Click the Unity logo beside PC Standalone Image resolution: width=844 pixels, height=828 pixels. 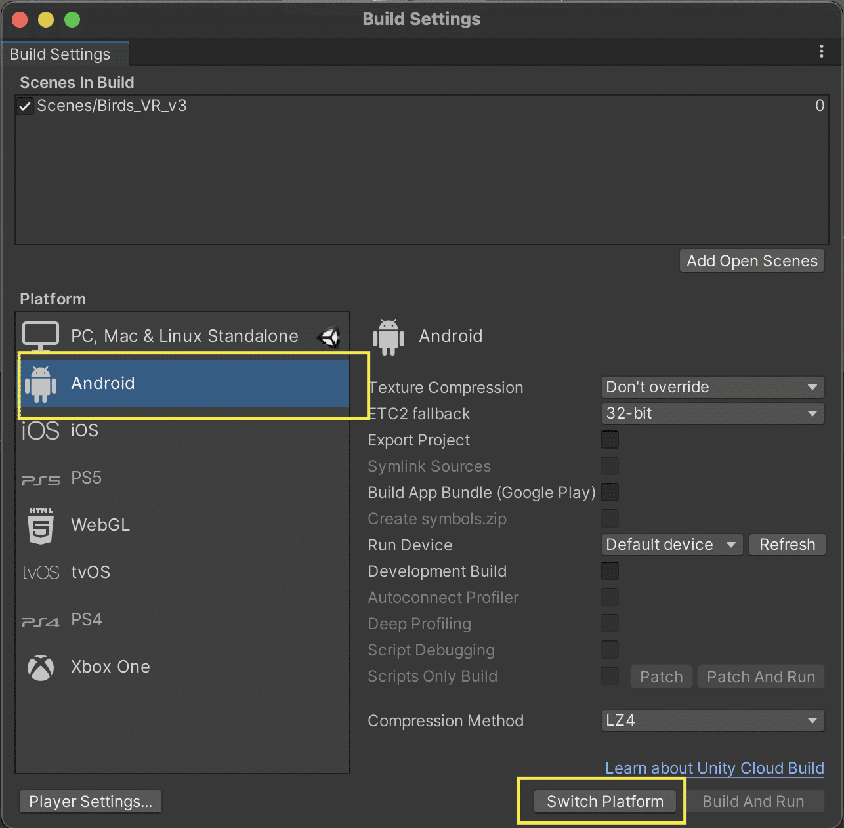329,337
